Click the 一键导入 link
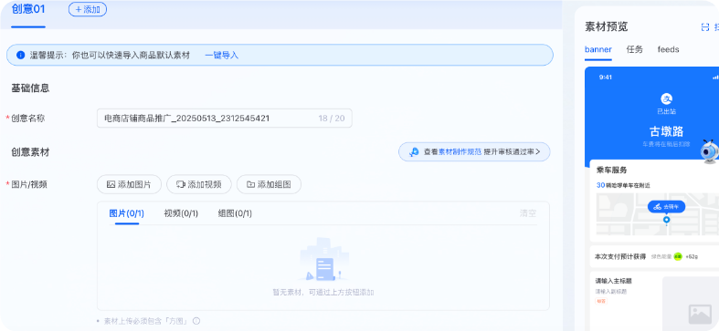The width and height of the screenshot is (719, 331). point(221,55)
